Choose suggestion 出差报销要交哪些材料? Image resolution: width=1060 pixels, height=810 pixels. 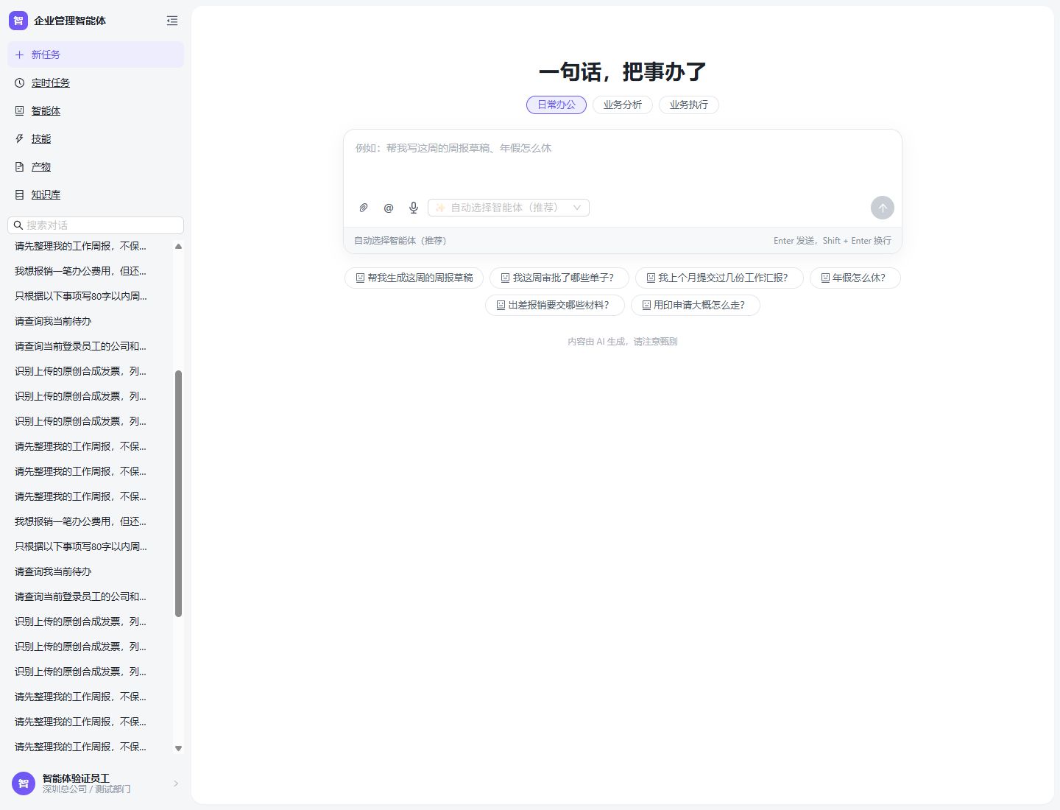pos(555,305)
